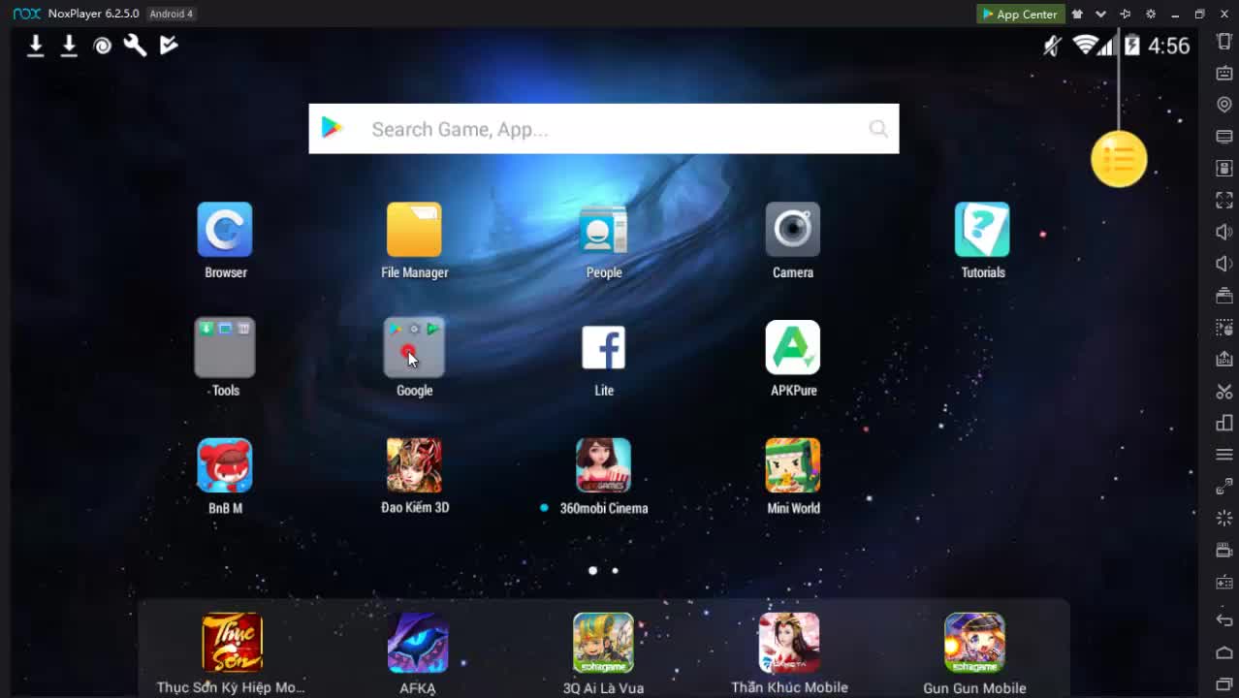The image size is (1239, 698).
Task: Take a screenshot with the scissors icon
Action: click(1224, 391)
